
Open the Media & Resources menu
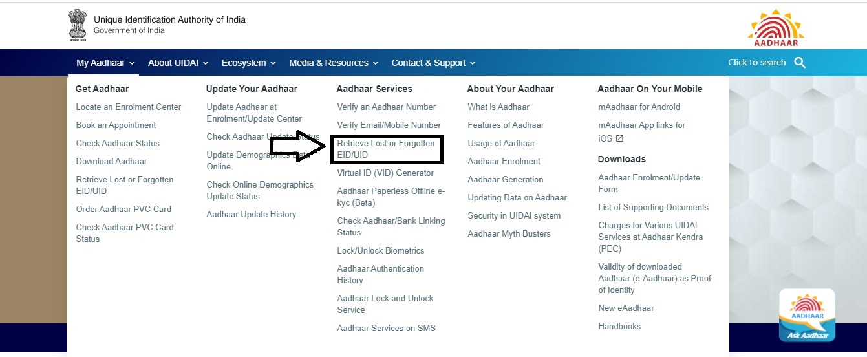click(x=334, y=63)
